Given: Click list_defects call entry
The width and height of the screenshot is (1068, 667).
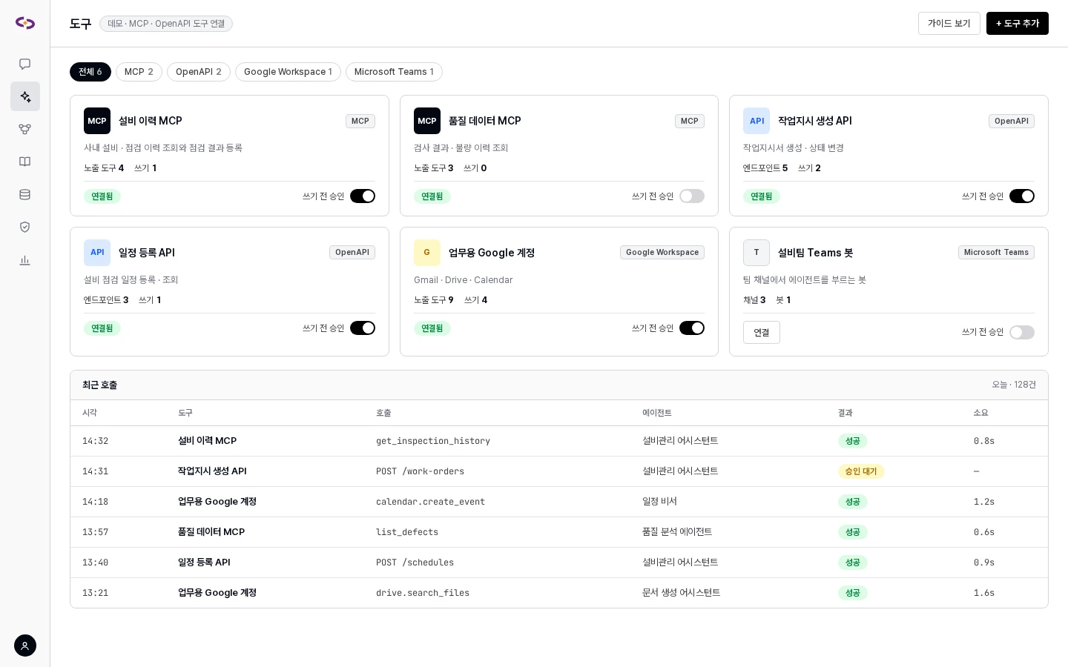Looking at the screenshot, I should coord(407,532).
